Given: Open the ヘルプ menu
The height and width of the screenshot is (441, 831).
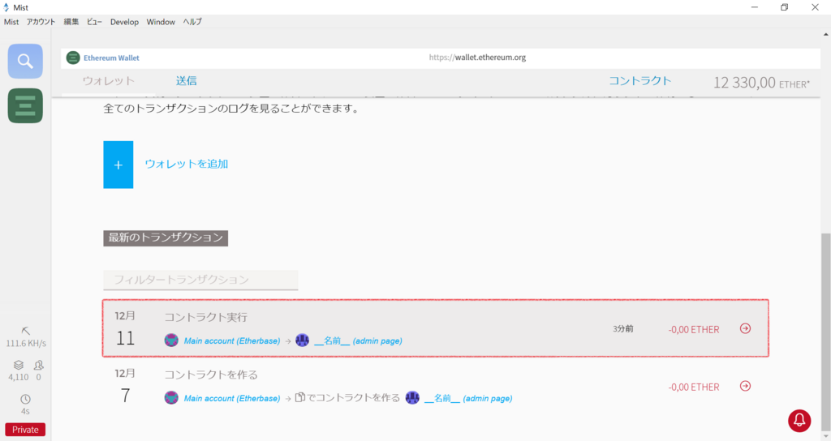Looking at the screenshot, I should click(192, 22).
